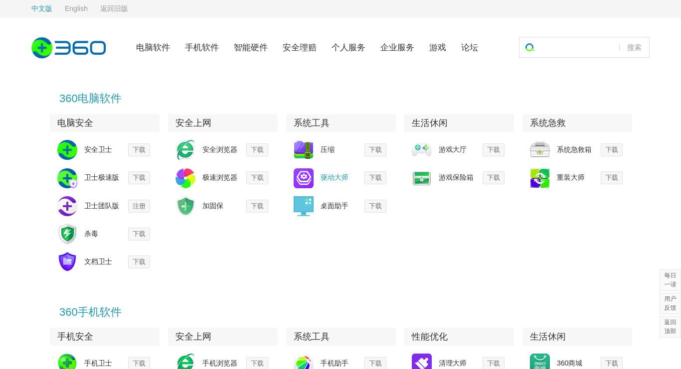The height and width of the screenshot is (369, 681).
Task: Click 返回旧版 link
Action: 114,8
